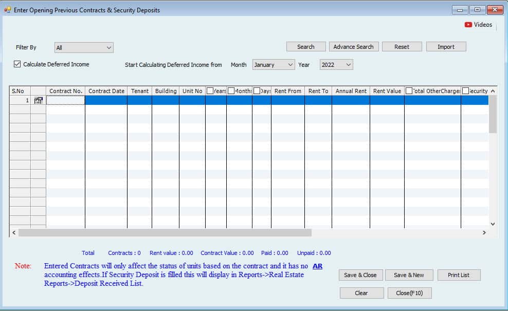Uncheck Calculate Deferred Income checkbox
Screen dimensions: 508x311
(17, 64)
